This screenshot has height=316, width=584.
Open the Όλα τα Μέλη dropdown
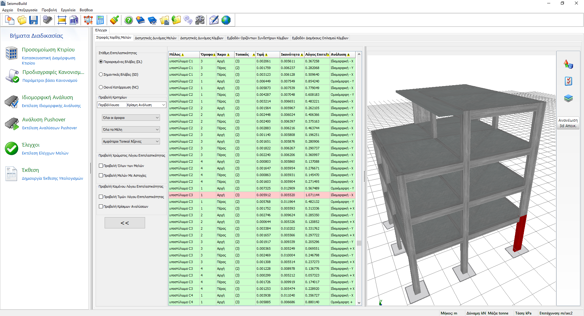point(131,130)
